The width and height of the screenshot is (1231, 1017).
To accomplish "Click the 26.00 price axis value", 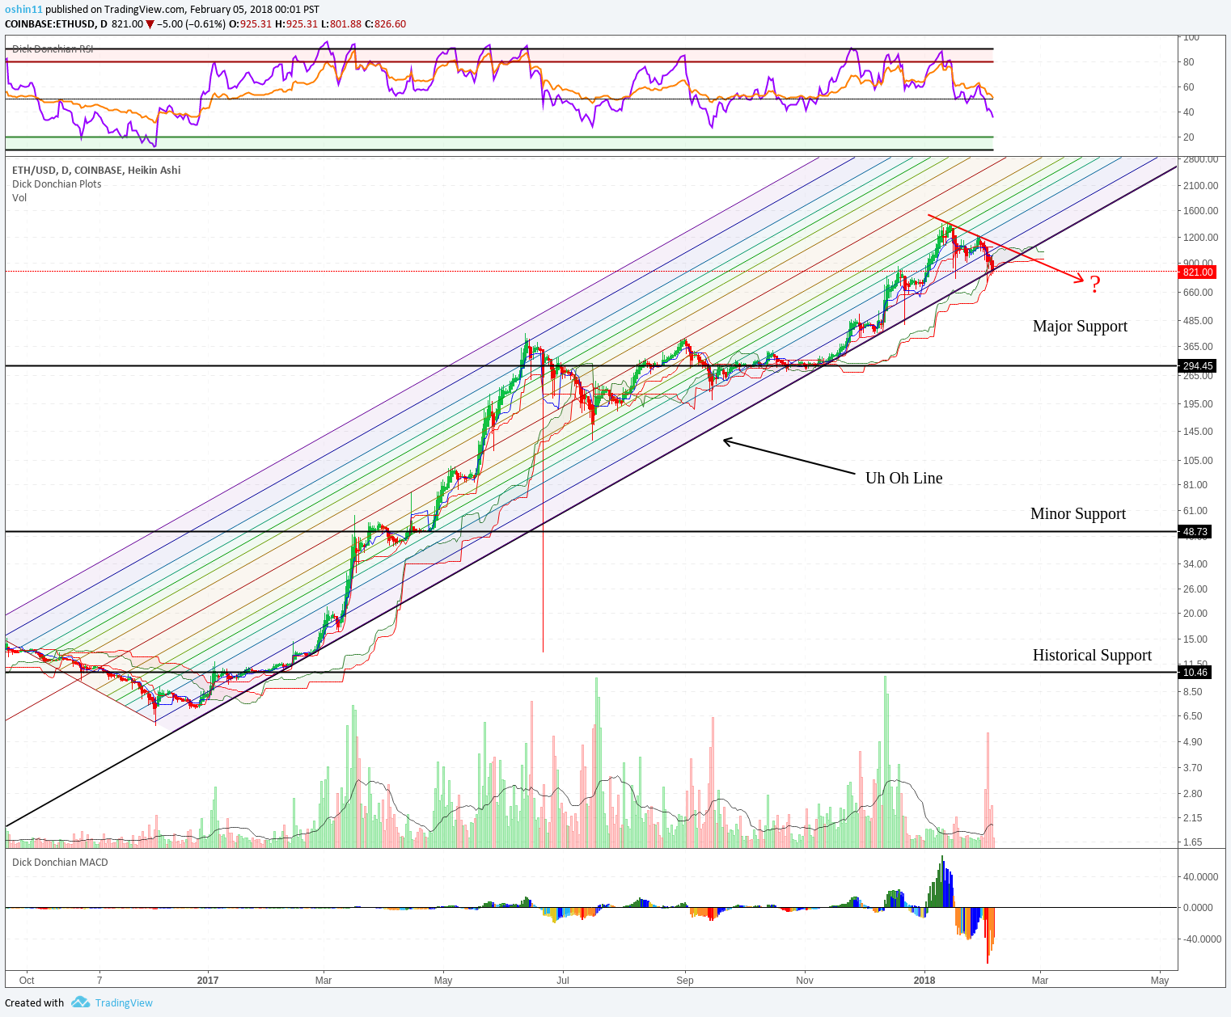I will (1195, 589).
